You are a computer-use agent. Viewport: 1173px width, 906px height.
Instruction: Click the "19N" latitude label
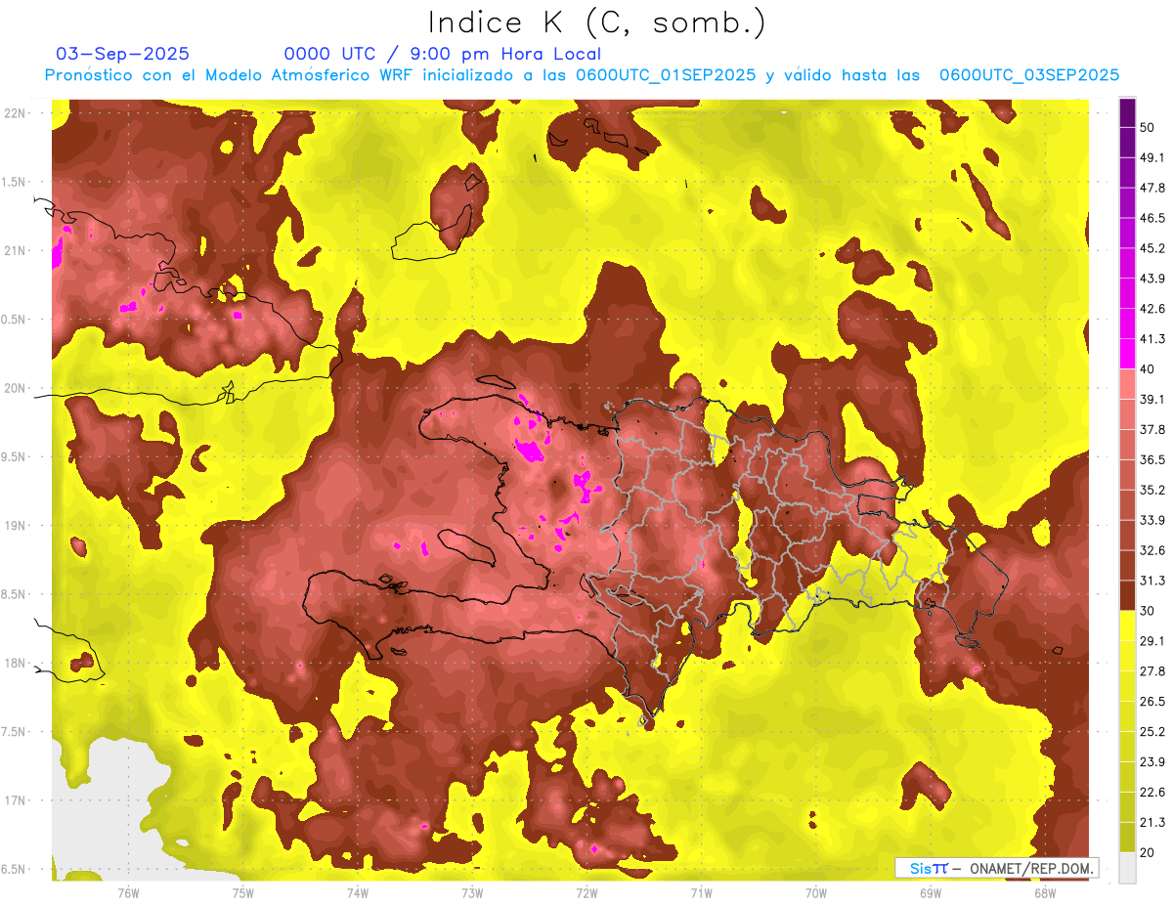[16, 526]
